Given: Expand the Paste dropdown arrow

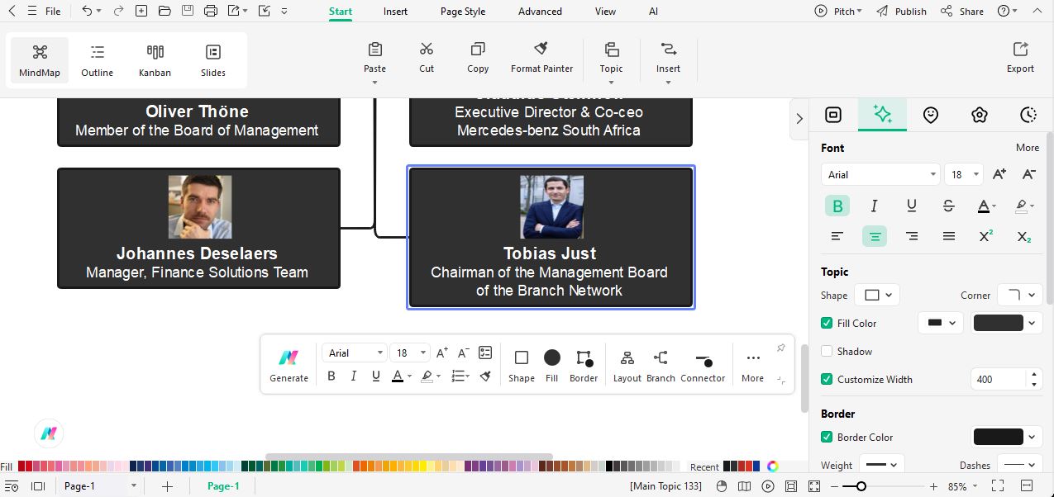Looking at the screenshot, I should click(x=374, y=83).
